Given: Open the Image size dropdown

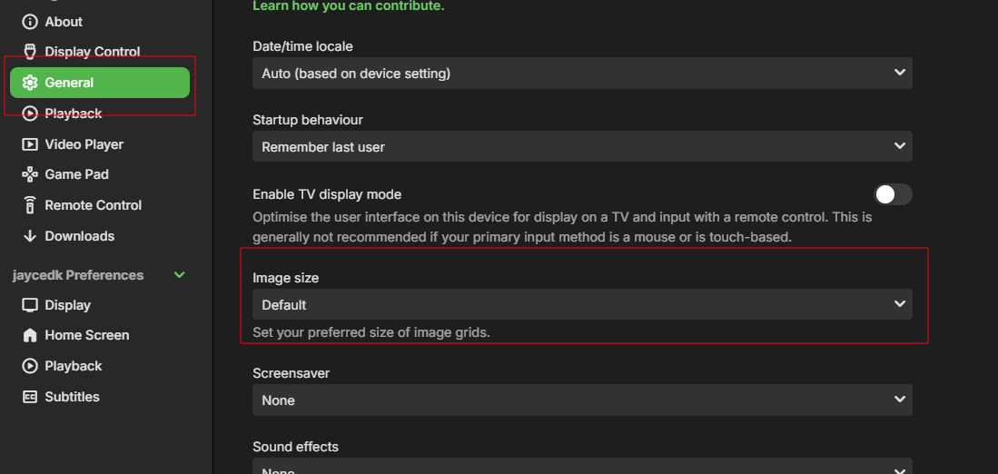Looking at the screenshot, I should [581, 304].
